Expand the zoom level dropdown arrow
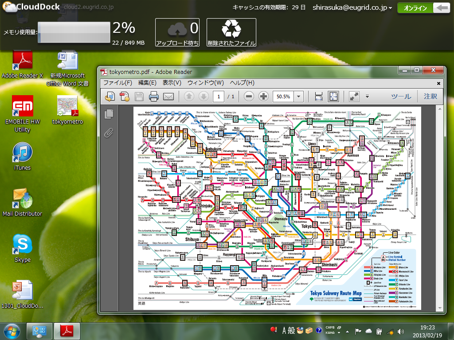The width and height of the screenshot is (454, 340). click(x=299, y=97)
